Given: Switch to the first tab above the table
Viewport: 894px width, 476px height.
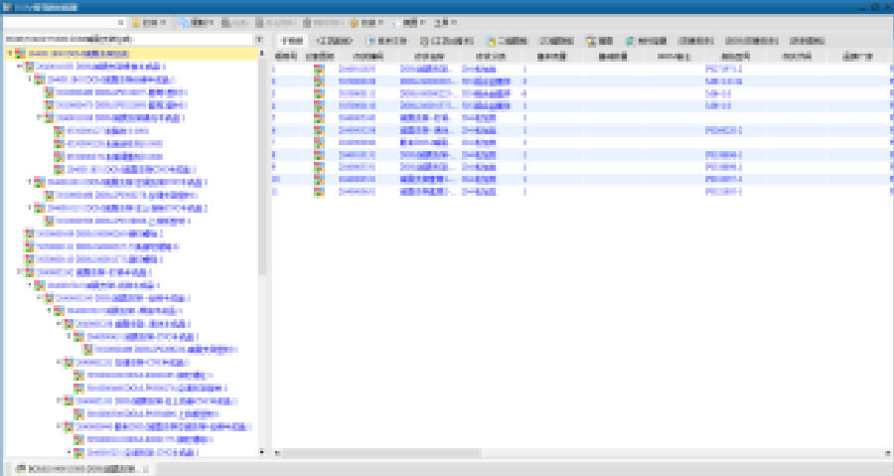Looking at the screenshot, I should pos(291,41).
